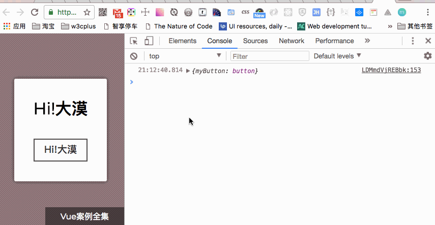This screenshot has height=225, width=435.
Task: Open the JavaScript context top dropdown
Action: (185, 56)
